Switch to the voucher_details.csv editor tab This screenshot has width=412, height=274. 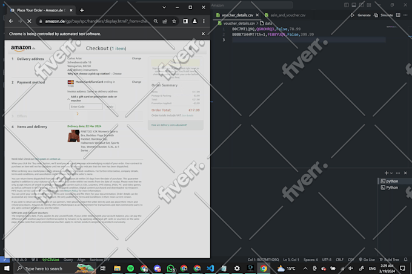click(x=238, y=15)
